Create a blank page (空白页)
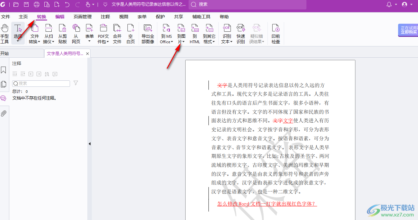This screenshot has width=418, height=220. point(131,34)
